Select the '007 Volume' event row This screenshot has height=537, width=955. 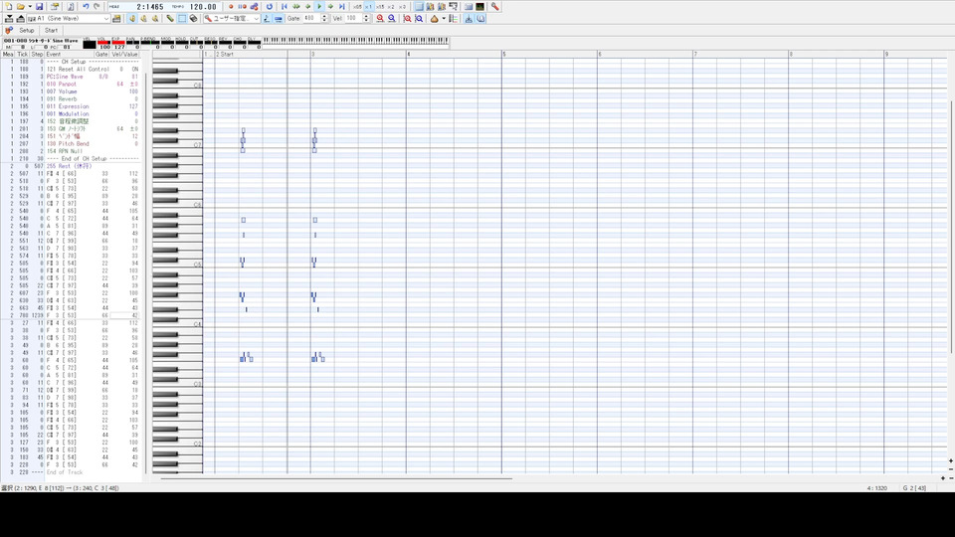click(71, 91)
